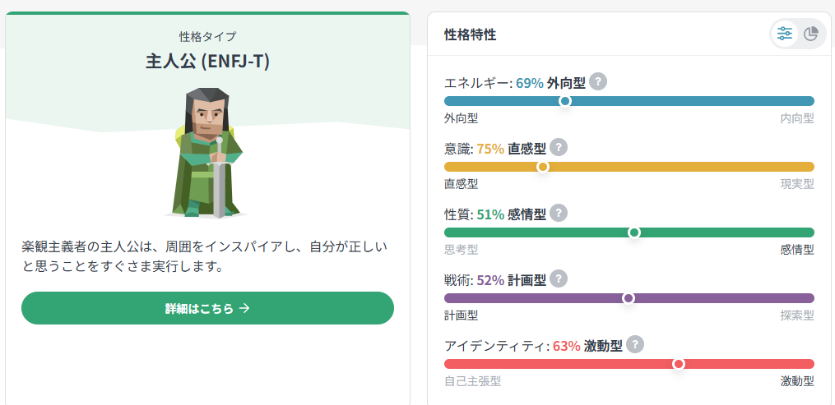Image resolution: width=835 pixels, height=405 pixels.
Task: Click the blue エネルギー slider handle
Action: 565,101
